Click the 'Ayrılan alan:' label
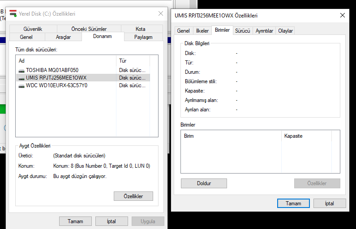356x229 pixels. (x=197, y=110)
